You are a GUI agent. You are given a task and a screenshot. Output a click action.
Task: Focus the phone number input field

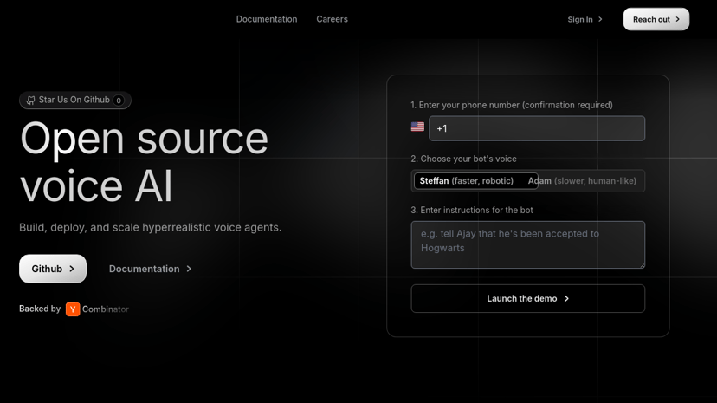pyautogui.click(x=537, y=128)
